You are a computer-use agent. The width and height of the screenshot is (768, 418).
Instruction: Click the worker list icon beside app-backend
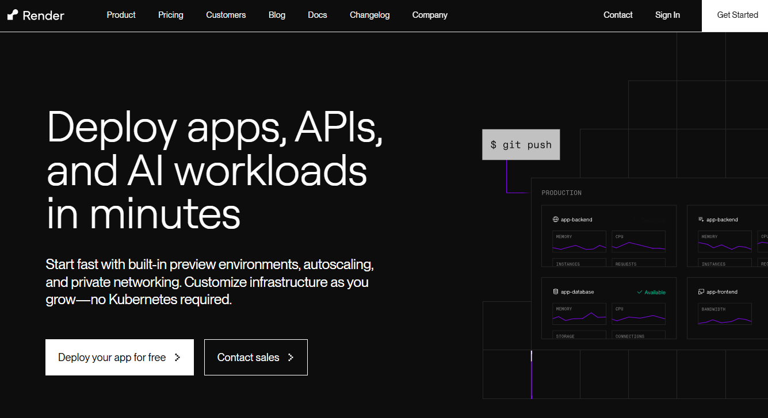click(701, 220)
